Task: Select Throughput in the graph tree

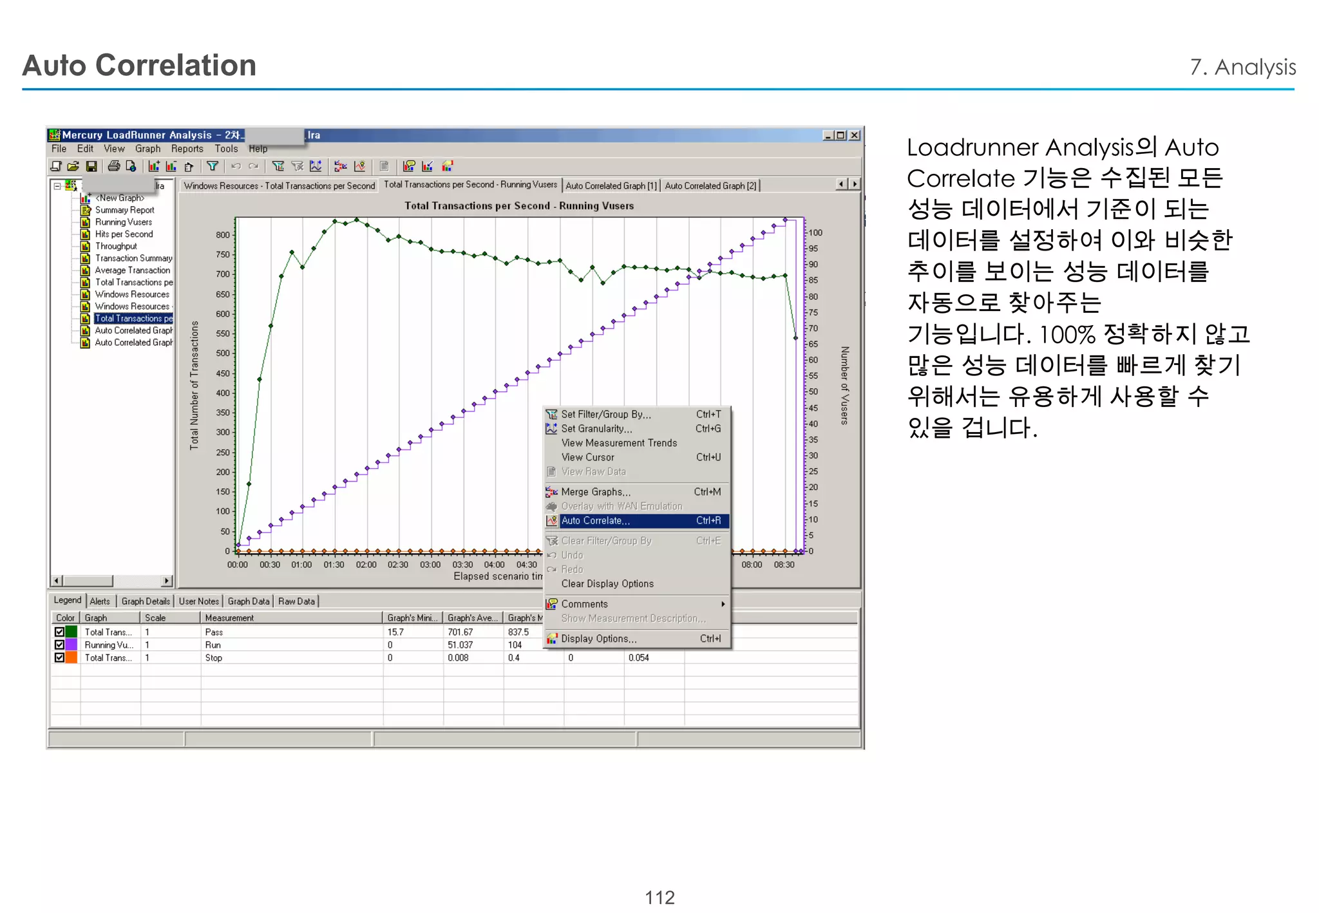Action: (116, 246)
